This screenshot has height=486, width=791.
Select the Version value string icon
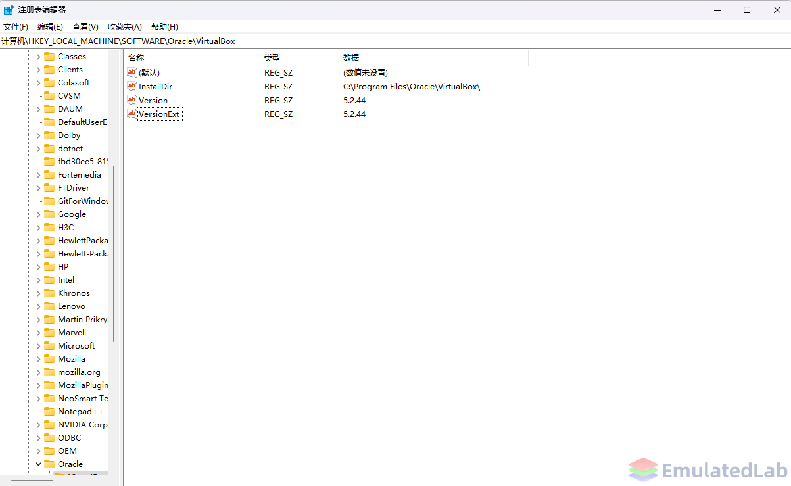point(132,100)
